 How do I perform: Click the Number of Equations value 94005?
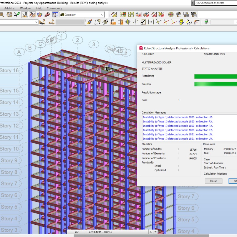[x=193, y=159]
